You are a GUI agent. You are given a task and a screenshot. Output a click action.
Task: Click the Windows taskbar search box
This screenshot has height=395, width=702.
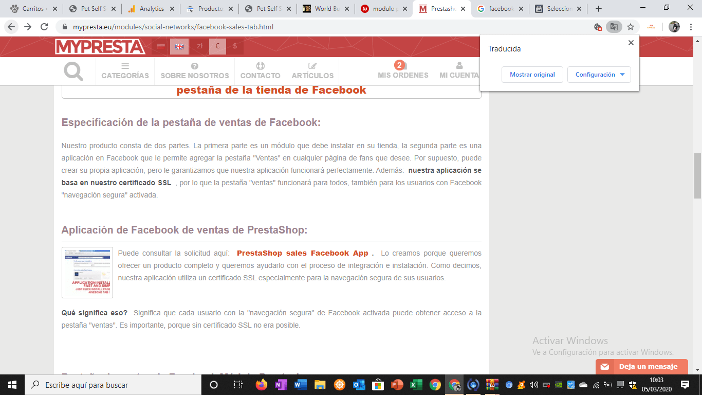coord(113,385)
